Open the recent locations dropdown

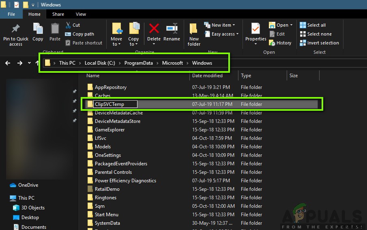(29, 63)
